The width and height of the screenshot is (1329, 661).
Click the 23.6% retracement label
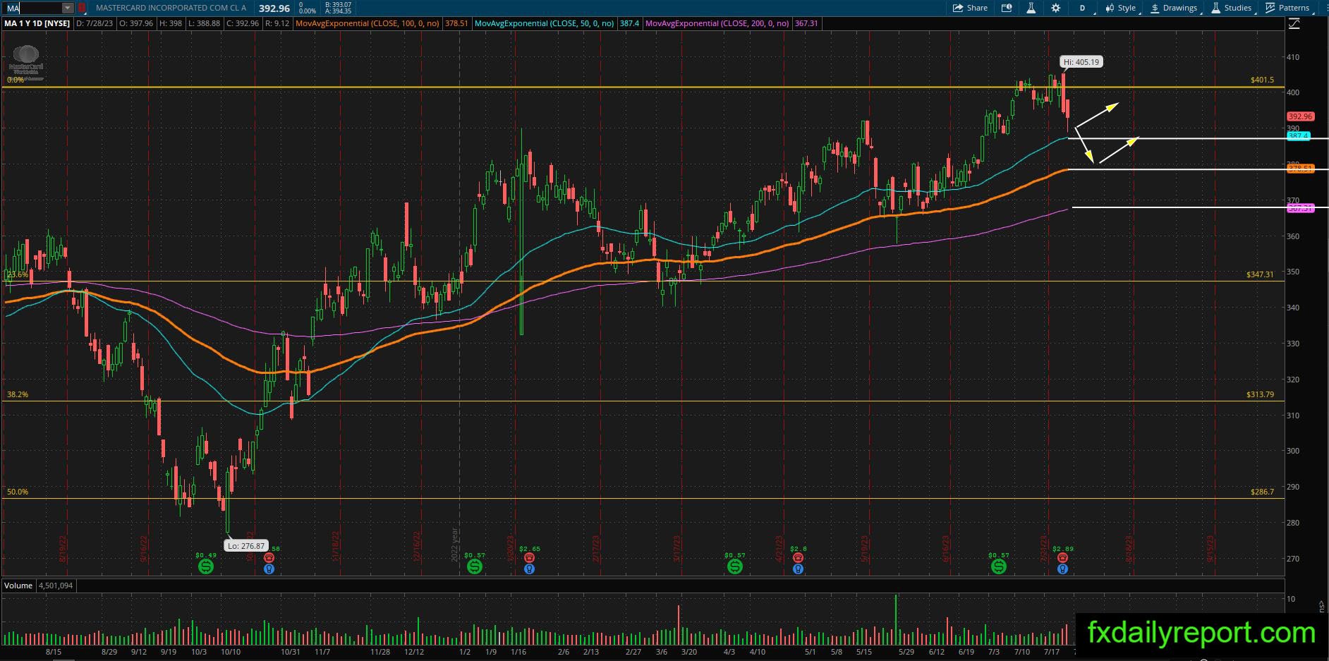18,274
